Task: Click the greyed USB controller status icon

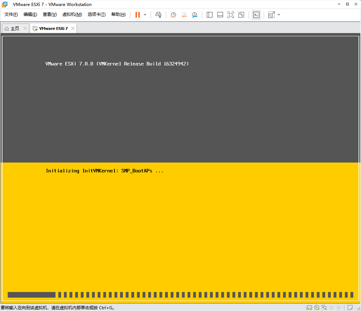Action: point(339,307)
